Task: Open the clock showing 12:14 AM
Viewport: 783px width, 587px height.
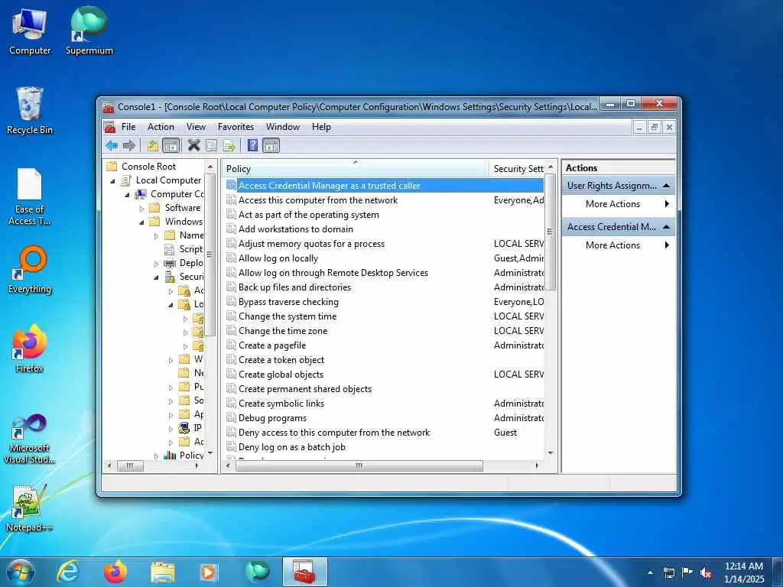Action: coord(743,572)
